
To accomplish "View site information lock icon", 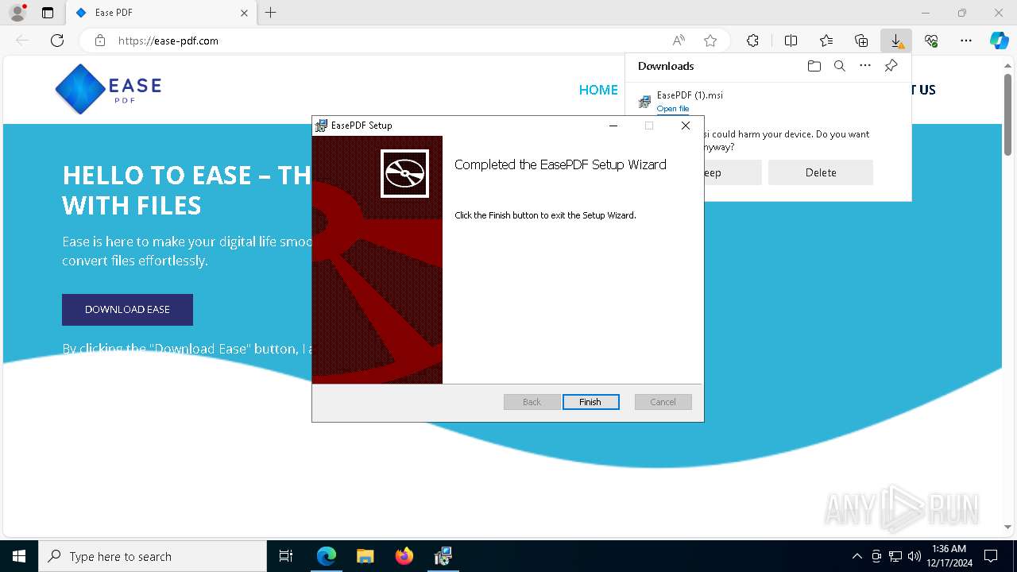I will point(100,41).
